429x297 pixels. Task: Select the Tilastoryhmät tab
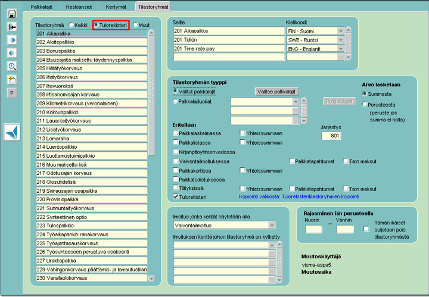pos(153,7)
